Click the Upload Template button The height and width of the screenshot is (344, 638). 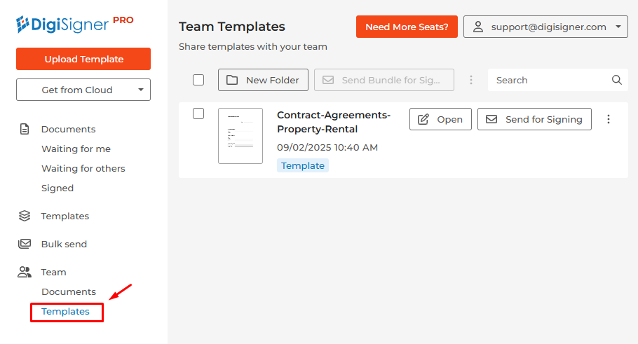click(83, 59)
